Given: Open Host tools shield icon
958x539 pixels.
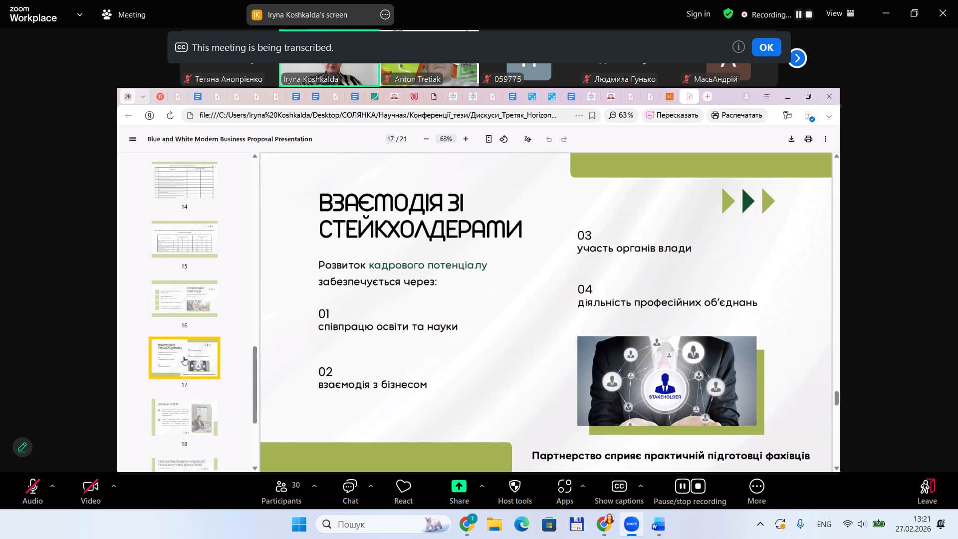Looking at the screenshot, I should click(514, 486).
